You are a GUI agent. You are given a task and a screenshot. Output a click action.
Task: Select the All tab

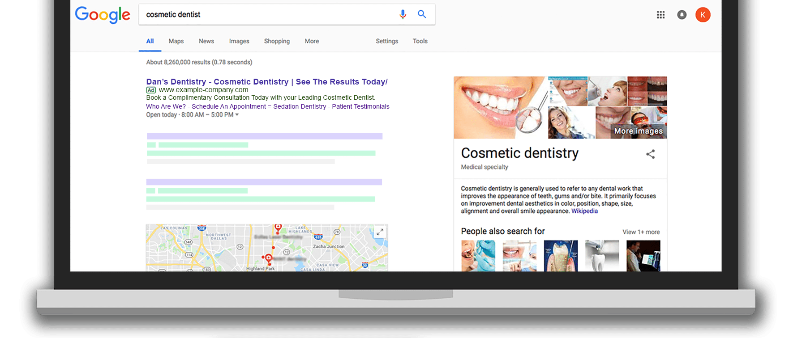(x=150, y=41)
